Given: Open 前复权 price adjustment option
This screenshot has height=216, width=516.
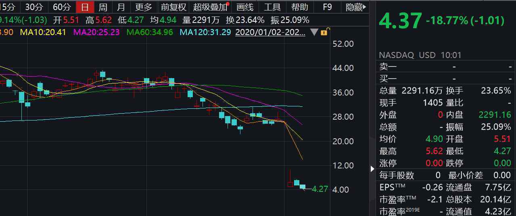Looking at the screenshot, I should [173, 7].
